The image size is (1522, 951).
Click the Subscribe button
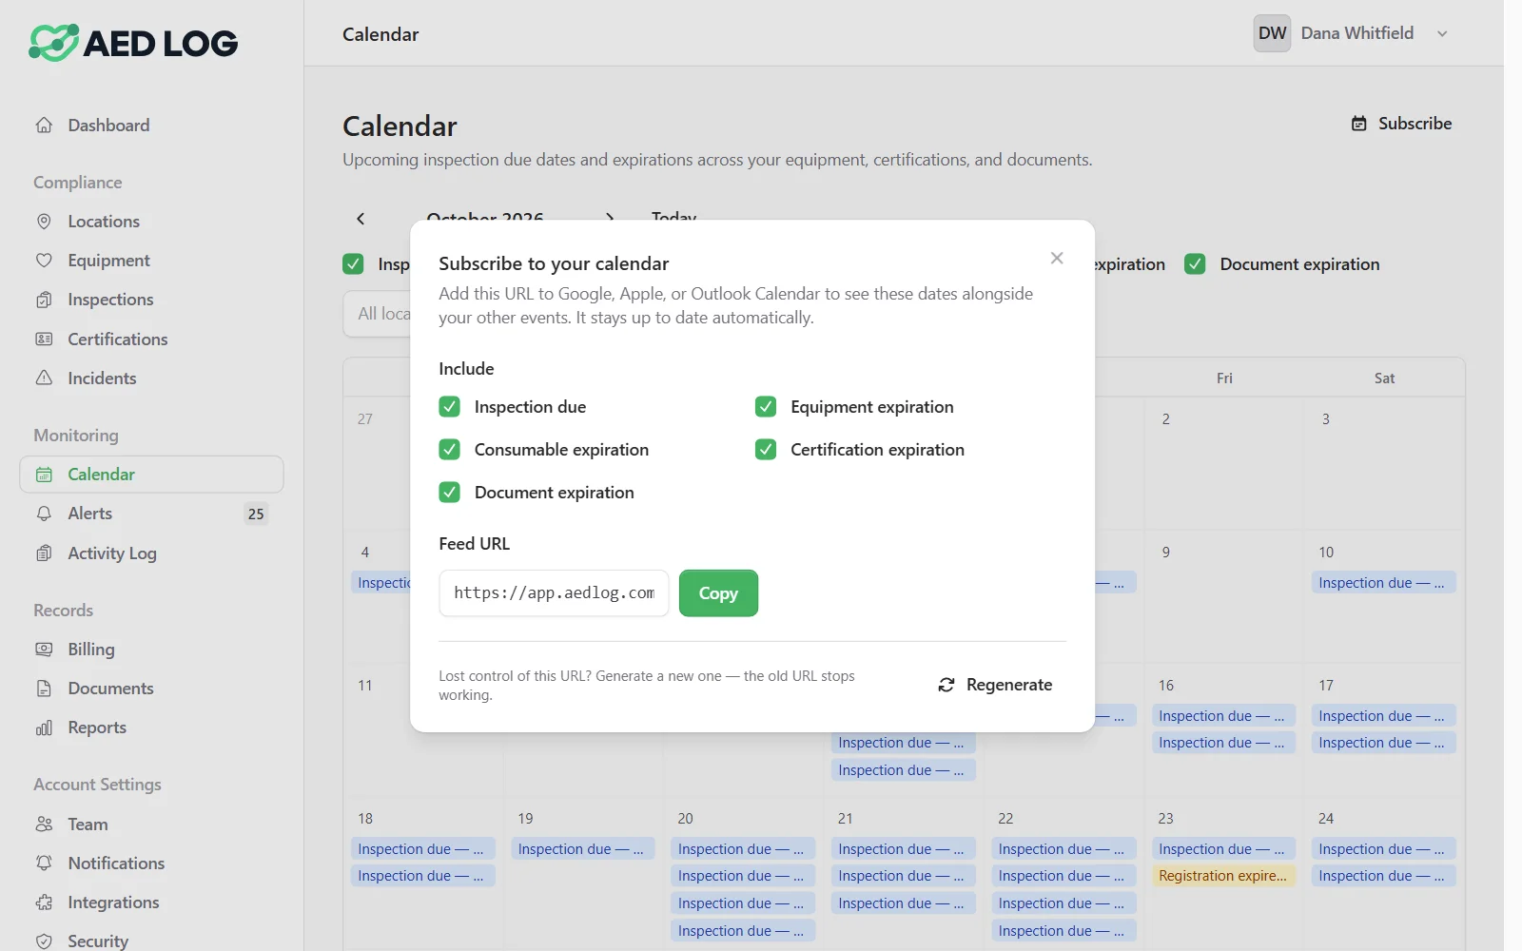1401,124
